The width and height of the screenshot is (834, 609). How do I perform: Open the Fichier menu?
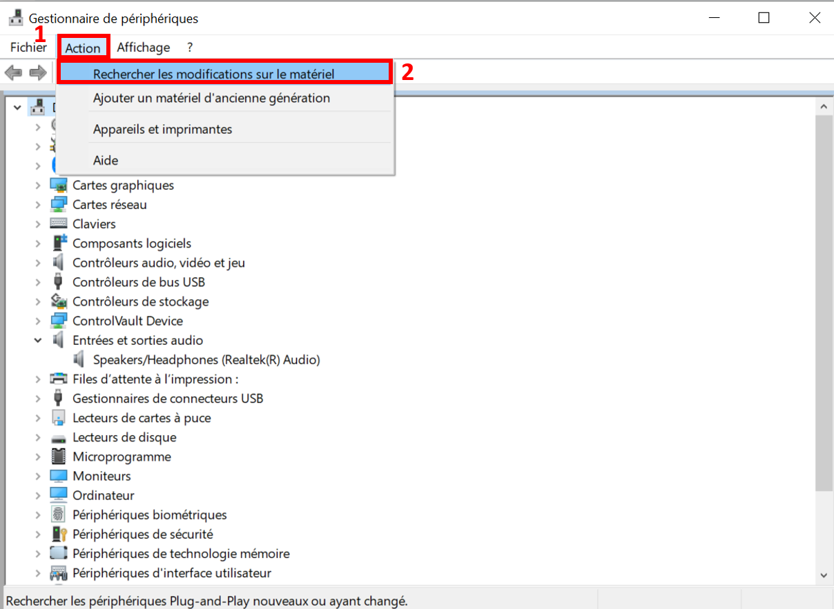pyautogui.click(x=28, y=48)
